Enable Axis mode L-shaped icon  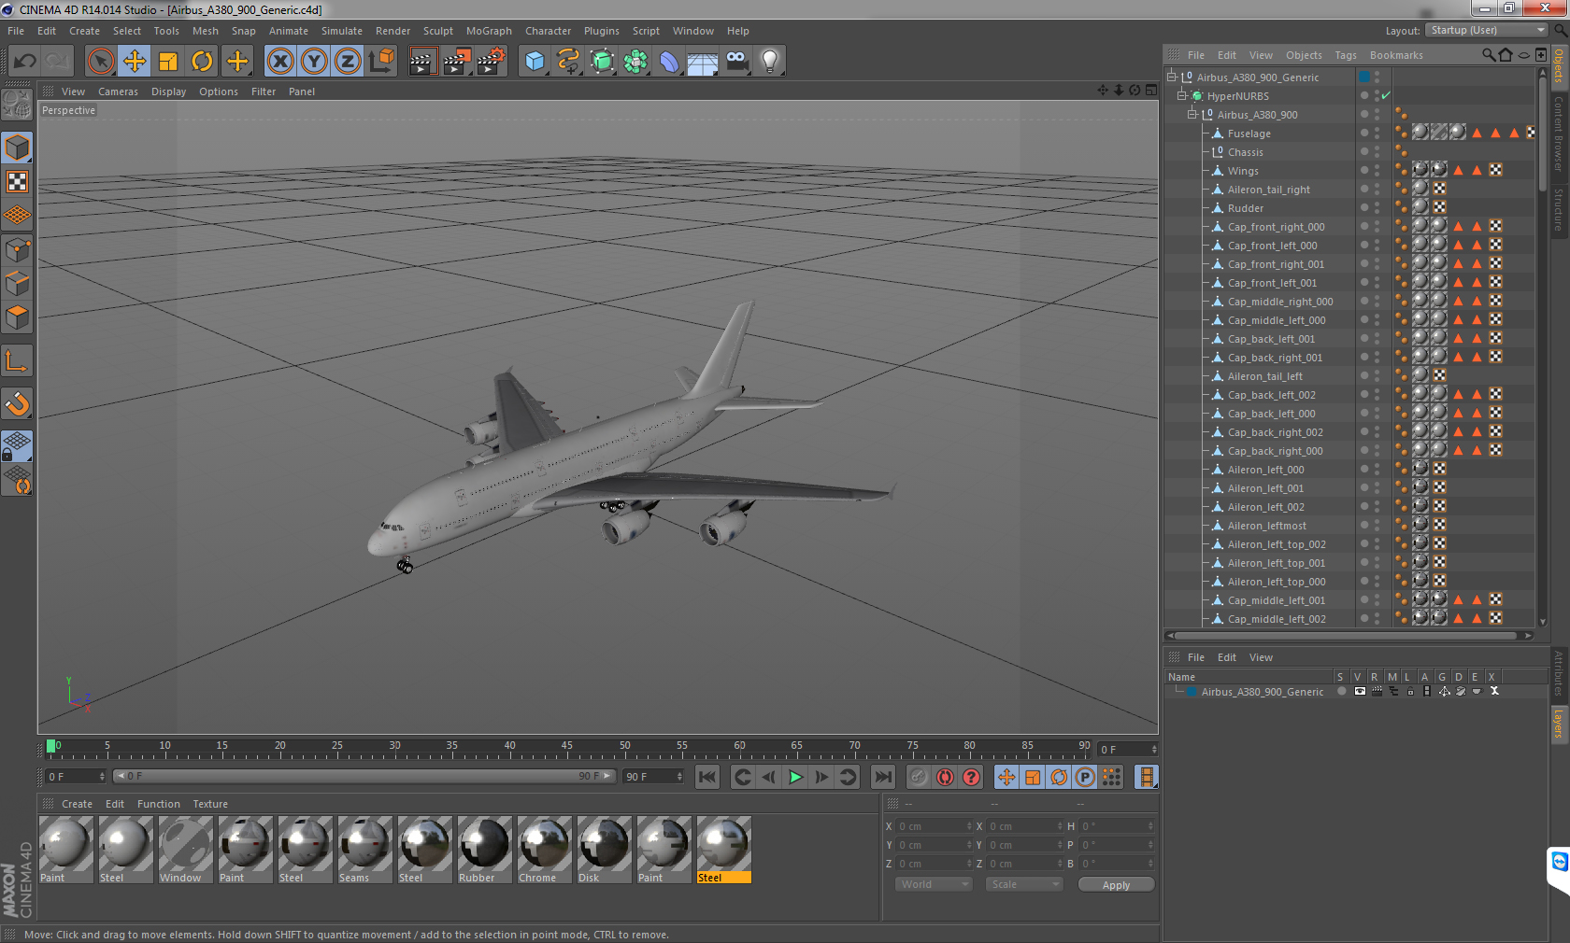pyautogui.click(x=17, y=360)
